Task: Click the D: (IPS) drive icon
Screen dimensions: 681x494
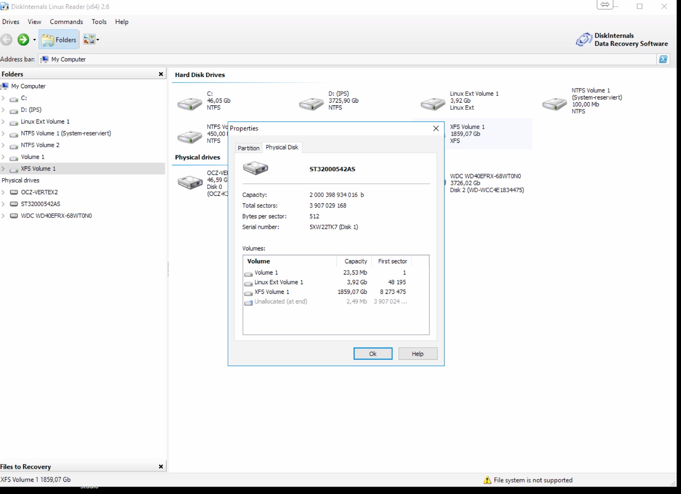Action: point(311,104)
